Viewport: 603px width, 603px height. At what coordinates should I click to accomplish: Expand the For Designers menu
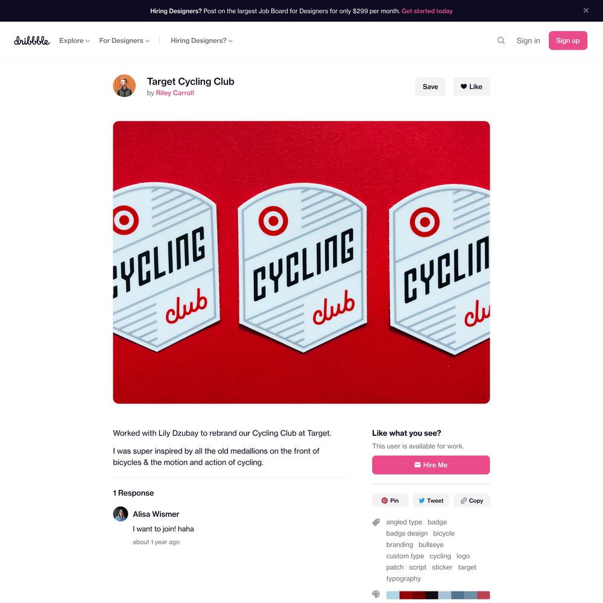(124, 40)
